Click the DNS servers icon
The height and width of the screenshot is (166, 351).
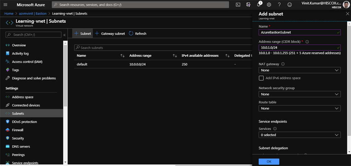8,146
